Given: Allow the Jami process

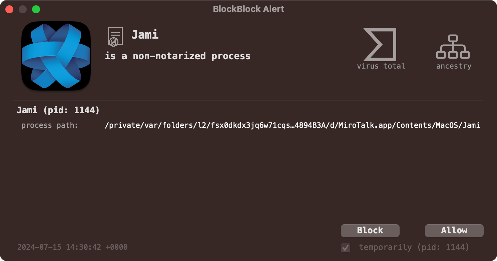Looking at the screenshot, I should pos(454,230).
